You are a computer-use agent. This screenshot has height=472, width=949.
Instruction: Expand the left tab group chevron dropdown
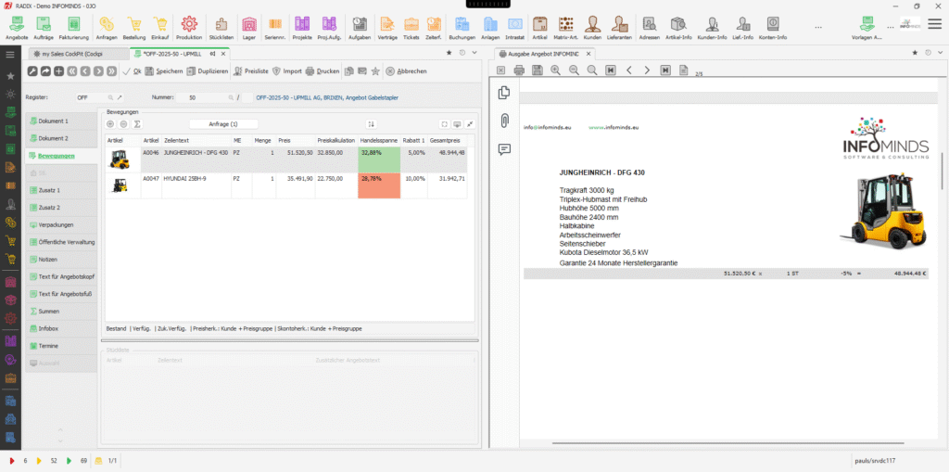[x=474, y=53]
